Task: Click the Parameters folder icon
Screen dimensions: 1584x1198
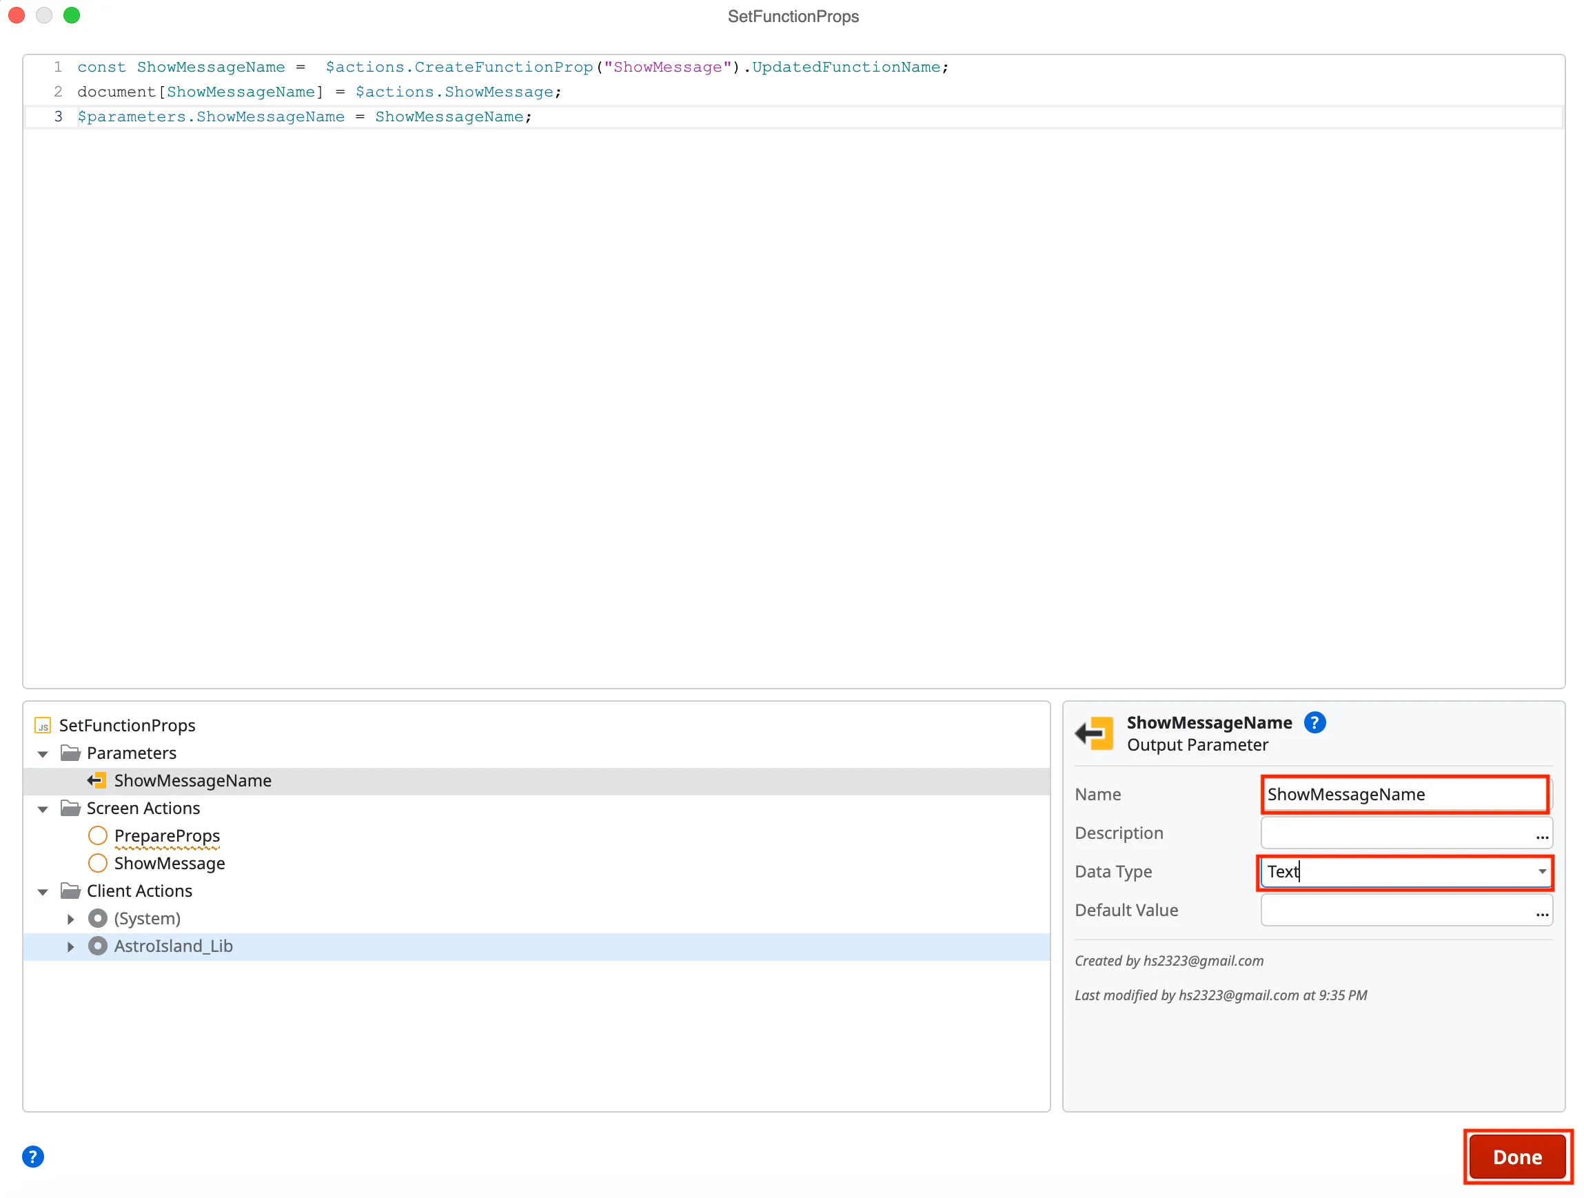Action: coord(70,753)
